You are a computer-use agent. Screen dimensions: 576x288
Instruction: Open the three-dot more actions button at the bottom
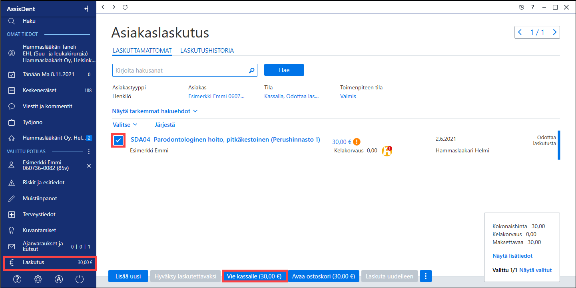tap(426, 276)
